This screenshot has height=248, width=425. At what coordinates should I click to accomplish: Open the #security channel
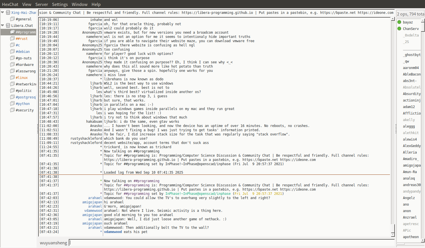point(25,110)
